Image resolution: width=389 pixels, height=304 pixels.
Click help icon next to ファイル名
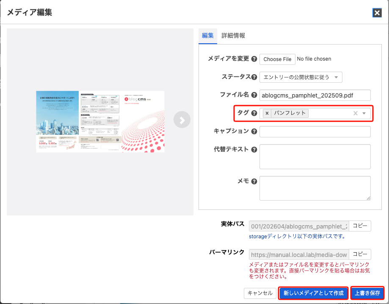click(x=254, y=95)
